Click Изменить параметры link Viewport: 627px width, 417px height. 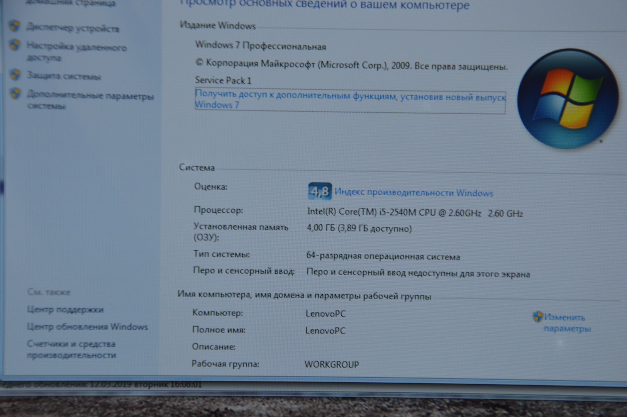[567, 323]
